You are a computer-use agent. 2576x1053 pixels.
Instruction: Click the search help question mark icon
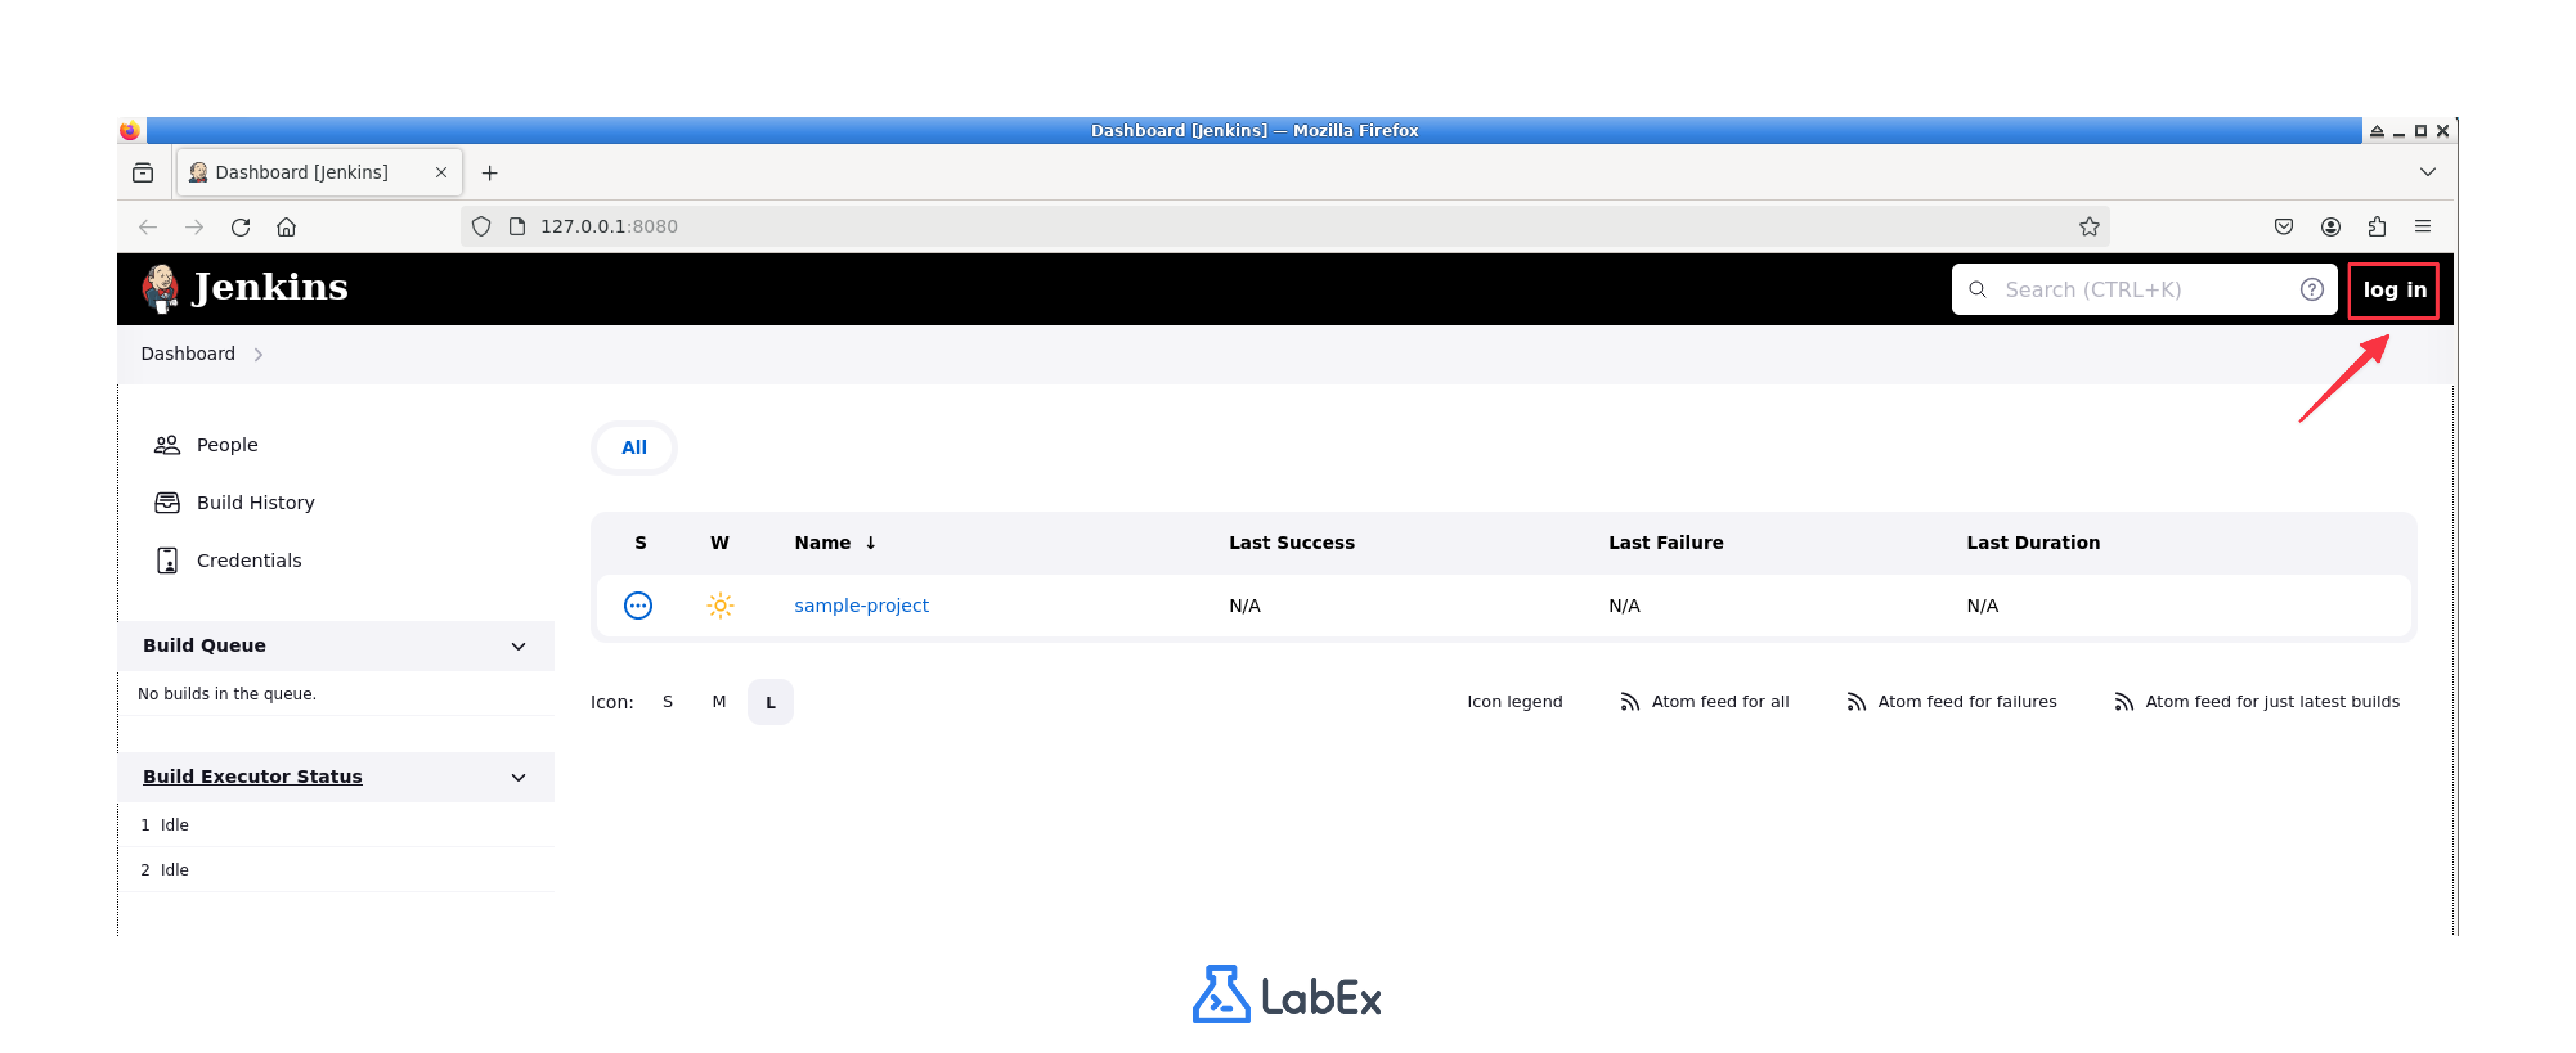(2311, 289)
